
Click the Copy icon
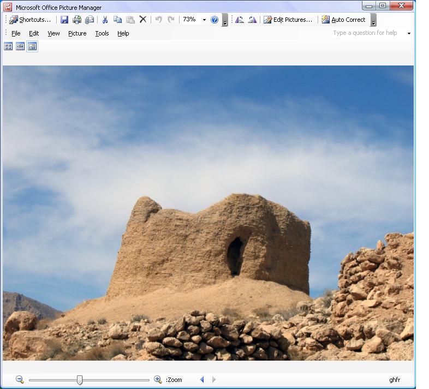tap(118, 20)
